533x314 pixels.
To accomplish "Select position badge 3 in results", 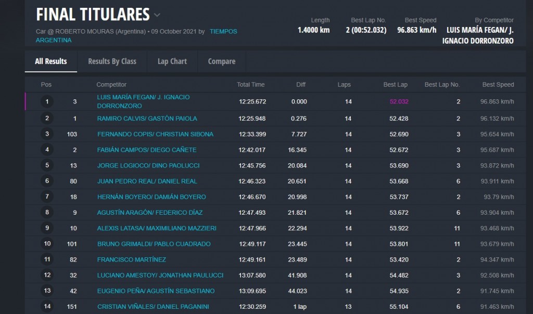I will [47, 134].
